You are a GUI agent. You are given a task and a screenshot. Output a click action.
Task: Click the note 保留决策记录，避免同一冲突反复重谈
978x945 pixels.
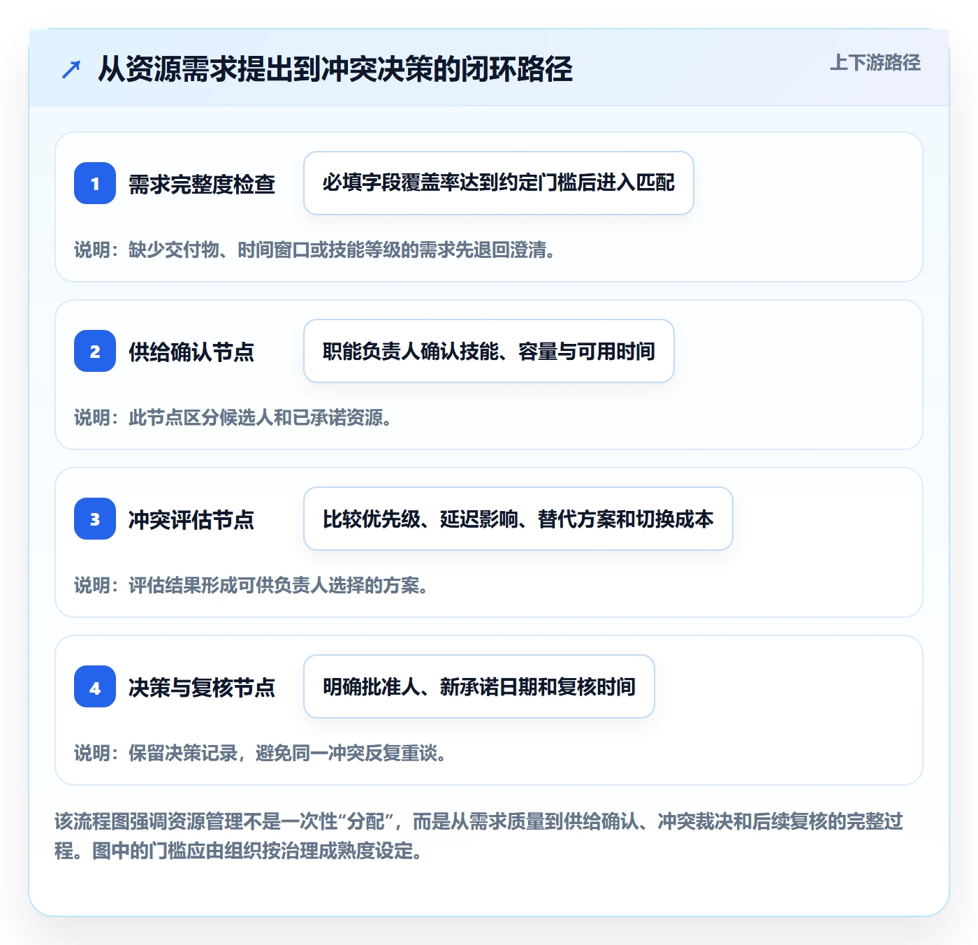tap(261, 753)
